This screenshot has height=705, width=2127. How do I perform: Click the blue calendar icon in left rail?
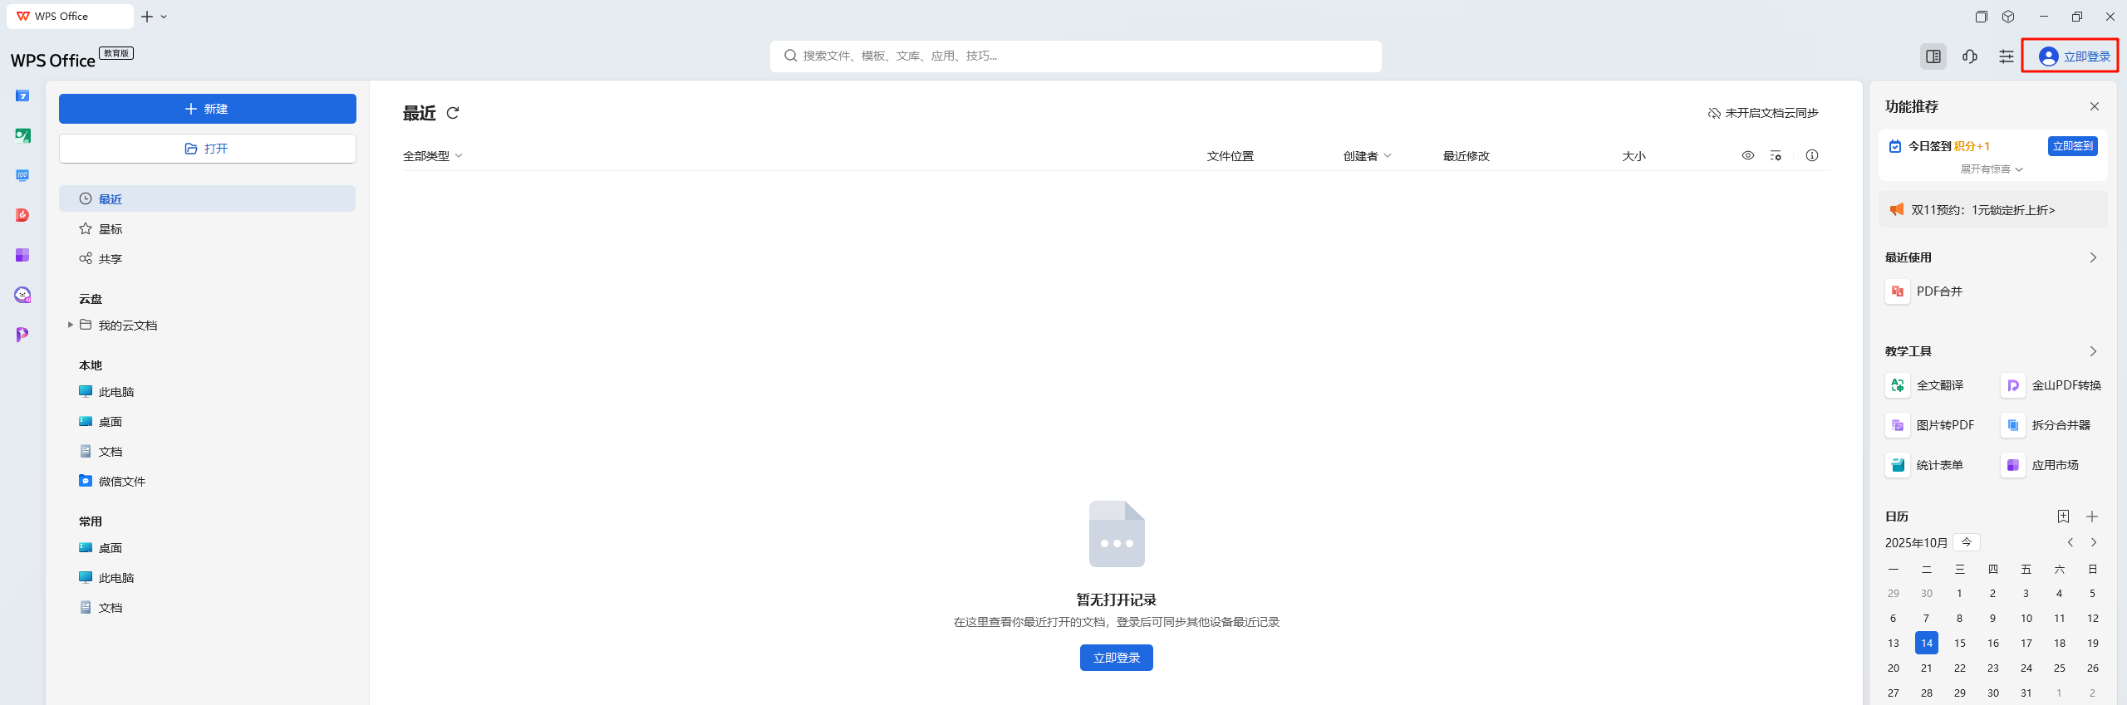pos(22,96)
